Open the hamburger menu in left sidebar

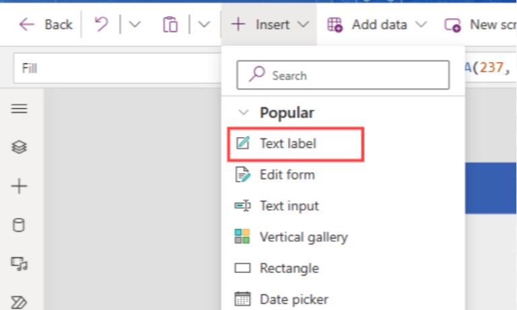tap(19, 108)
